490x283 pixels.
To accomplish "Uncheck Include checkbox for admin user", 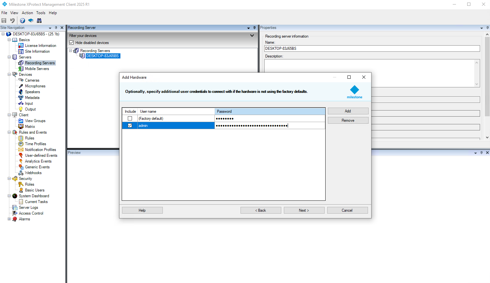I will (130, 126).
